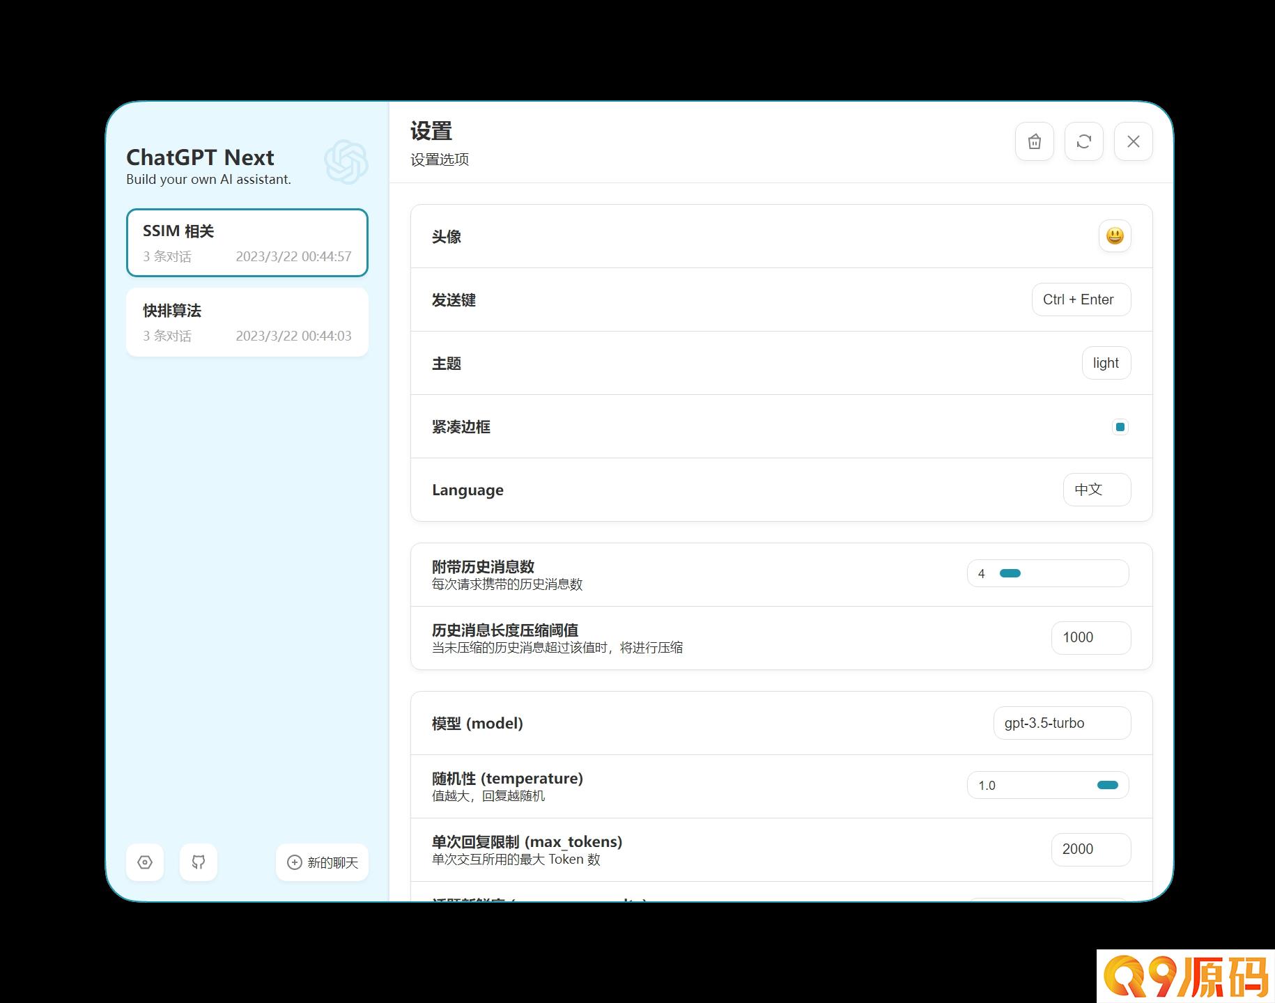The width and height of the screenshot is (1275, 1003).
Task: Open the gpt-3.5-turbo model dropdown
Action: coord(1062,723)
